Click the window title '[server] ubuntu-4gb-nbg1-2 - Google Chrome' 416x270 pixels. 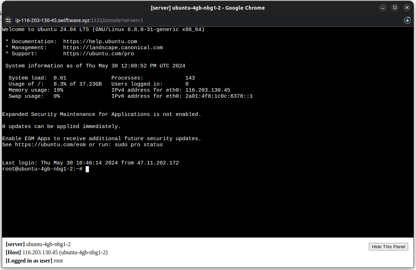pyautogui.click(x=208, y=8)
